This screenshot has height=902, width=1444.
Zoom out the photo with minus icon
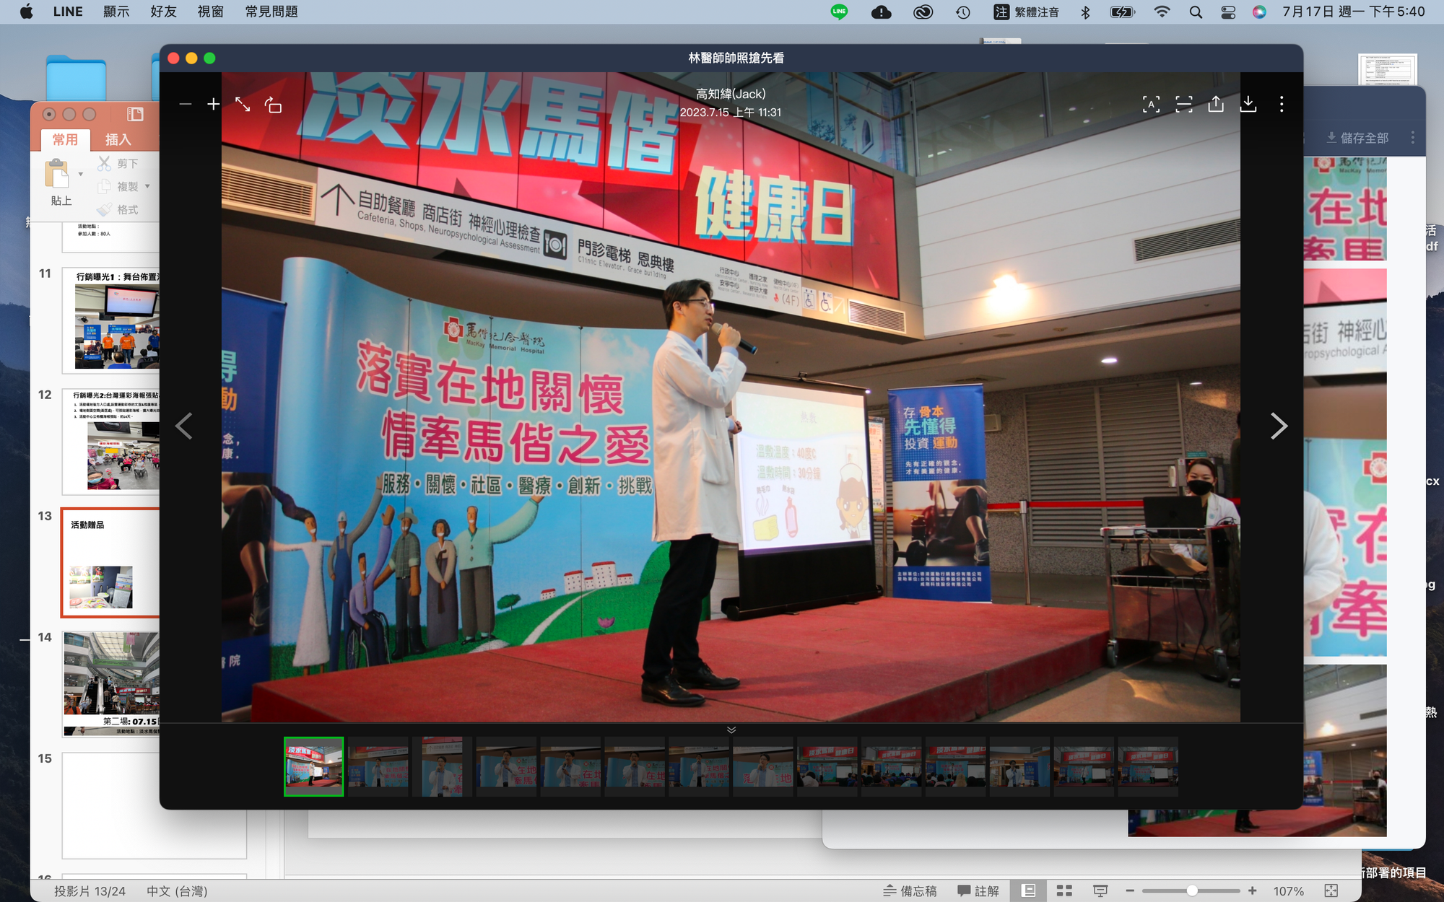[186, 105]
